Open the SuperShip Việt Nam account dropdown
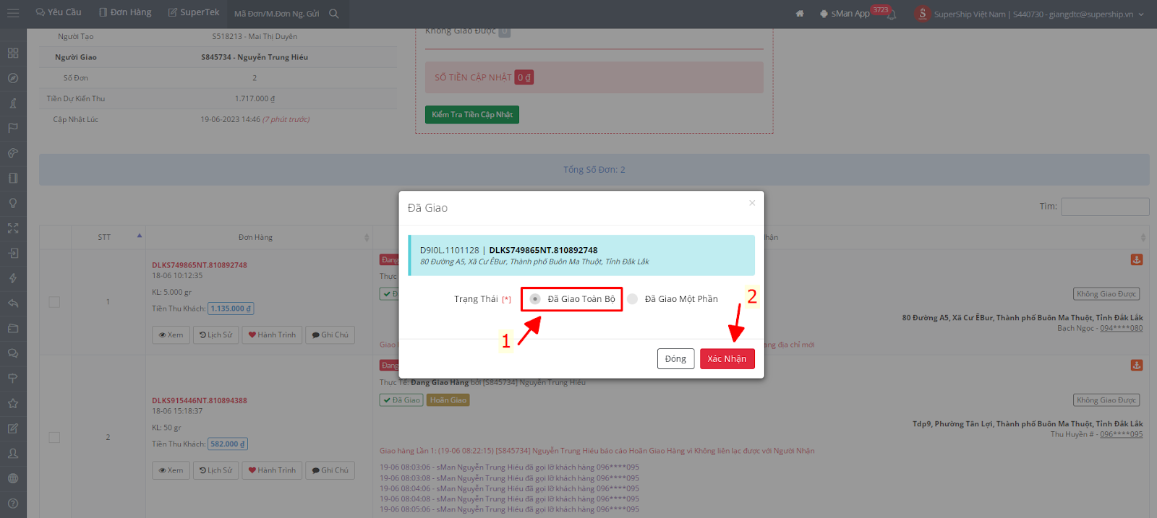Screen dimensions: 1157x518 click(1030, 14)
